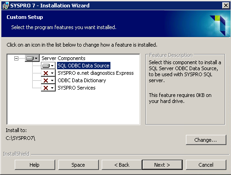This screenshot has height=175, width=231.
Task: Close the Installation Wizard window
Action: tap(226, 6)
